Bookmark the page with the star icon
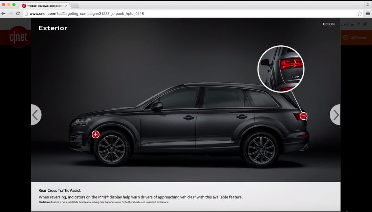This screenshot has width=372, height=212. [x=360, y=14]
